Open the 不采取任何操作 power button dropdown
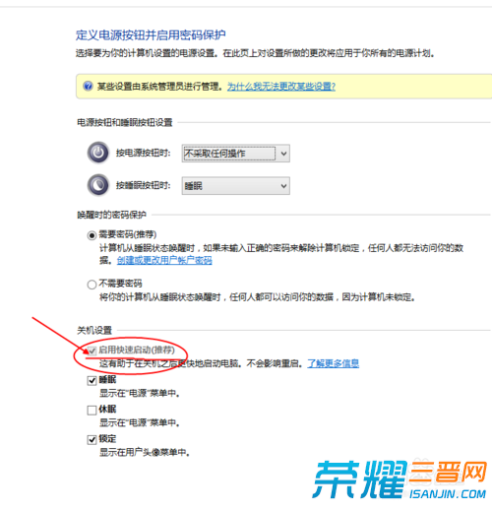 [236, 154]
